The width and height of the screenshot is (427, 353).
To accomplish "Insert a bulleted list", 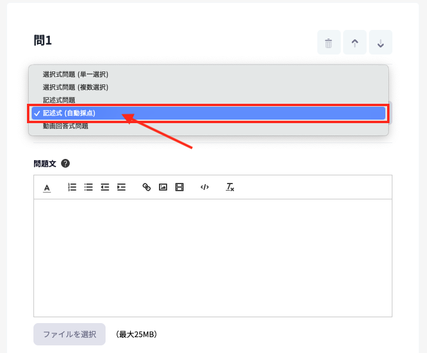I will pos(89,187).
